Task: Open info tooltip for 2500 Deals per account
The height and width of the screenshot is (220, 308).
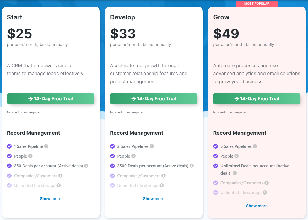Action: point(192,166)
